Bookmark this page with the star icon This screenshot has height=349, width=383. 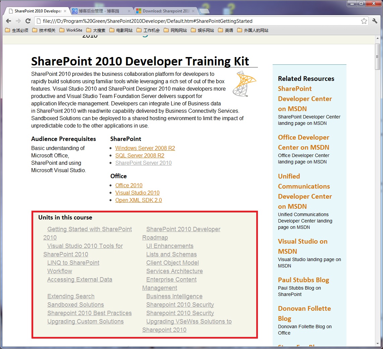364,21
